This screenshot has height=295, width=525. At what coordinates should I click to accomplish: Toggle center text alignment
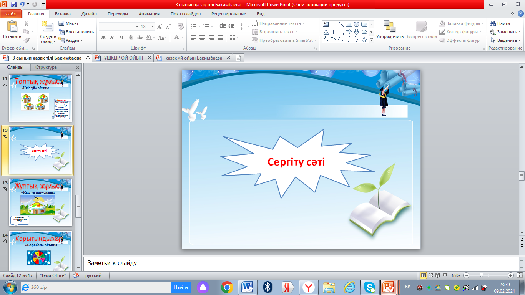click(202, 38)
